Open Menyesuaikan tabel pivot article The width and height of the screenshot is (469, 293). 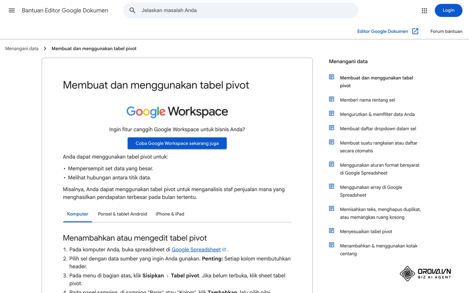click(366, 231)
